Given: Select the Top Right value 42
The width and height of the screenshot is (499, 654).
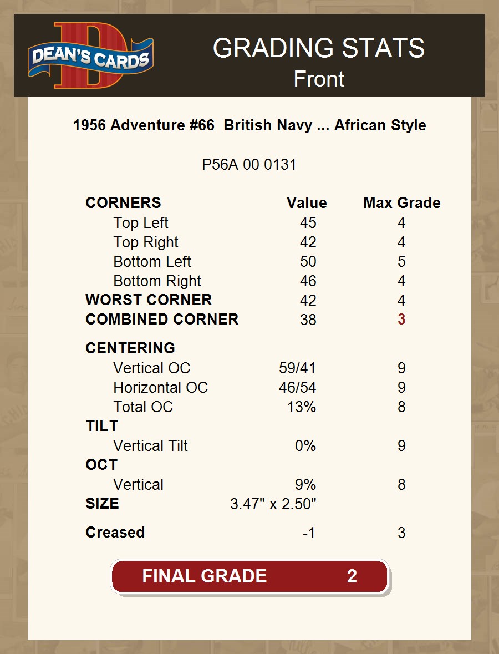Looking at the screenshot, I should [x=308, y=242].
